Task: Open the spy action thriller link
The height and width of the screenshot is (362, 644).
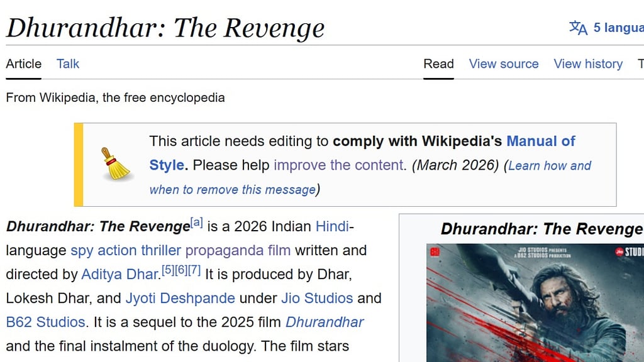Action: 126,250
